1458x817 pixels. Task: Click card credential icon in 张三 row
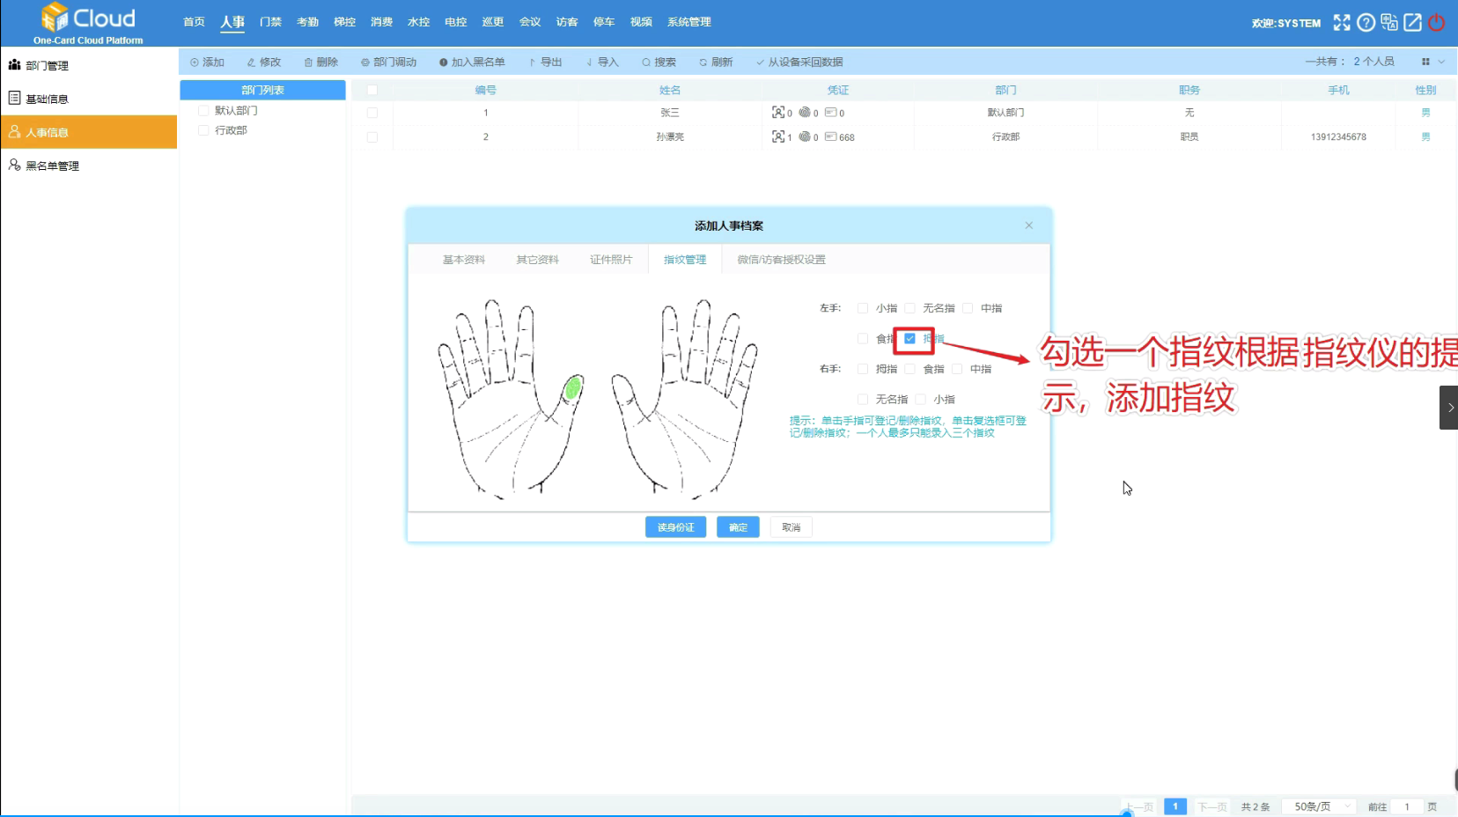pyautogui.click(x=830, y=113)
